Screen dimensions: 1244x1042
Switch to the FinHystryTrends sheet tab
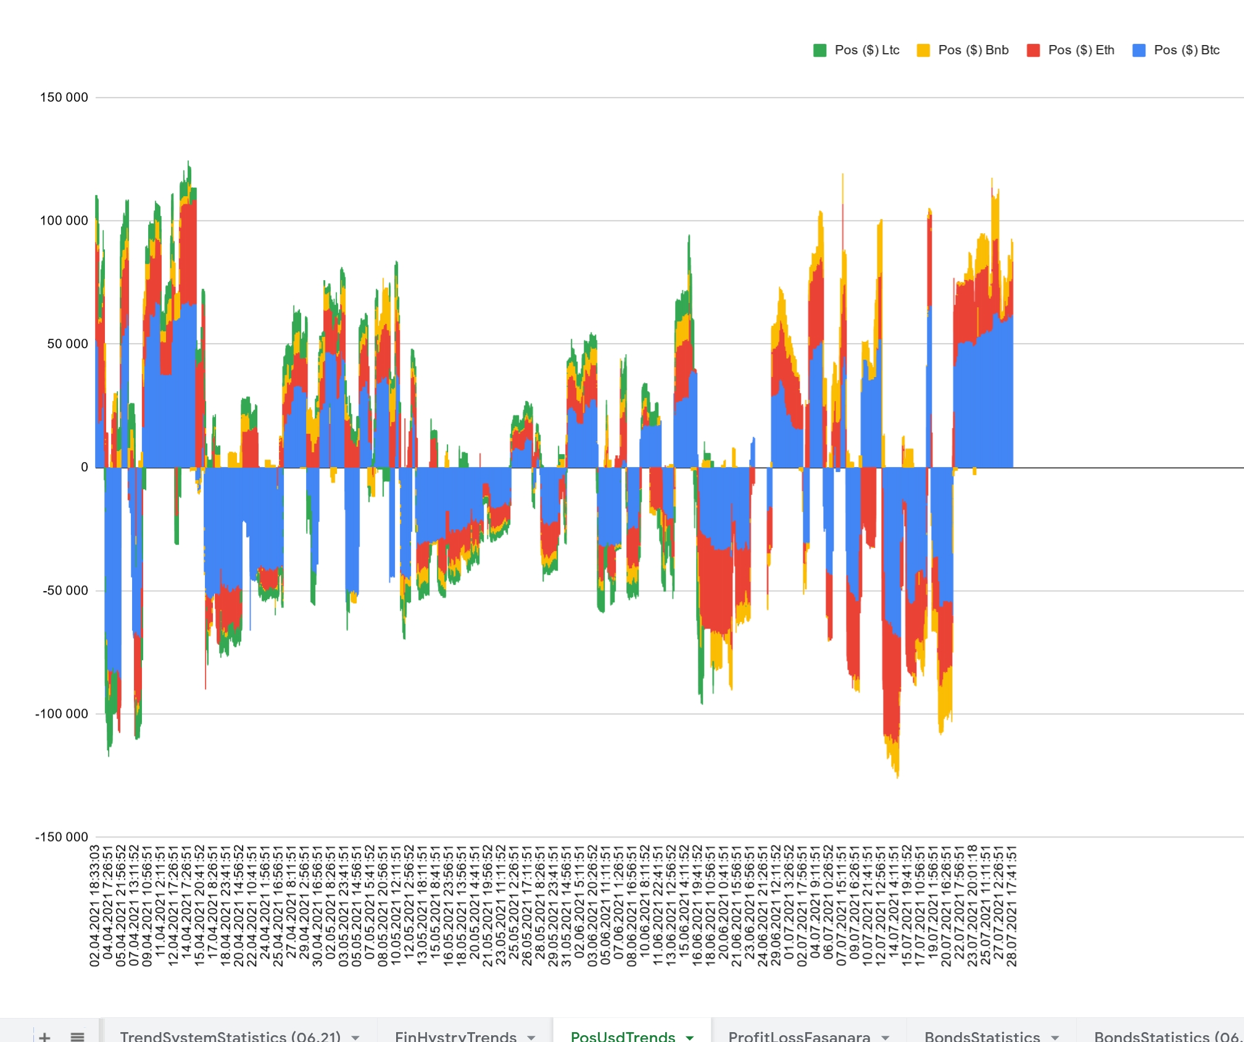[455, 1036]
